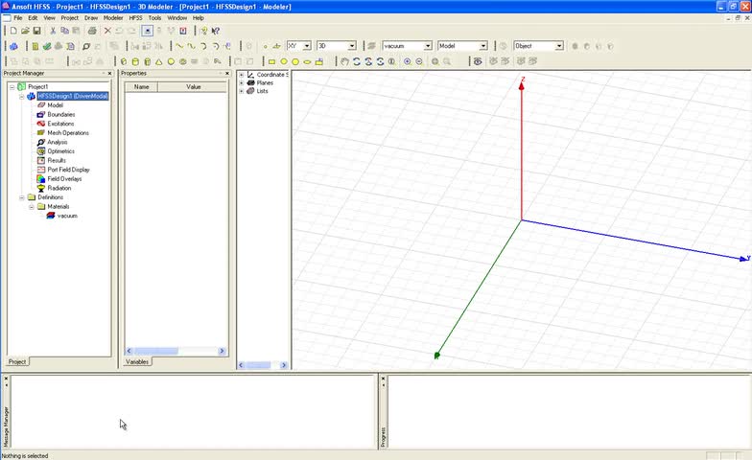
Task: Select the Draw Box tool
Action: [x=124, y=61]
